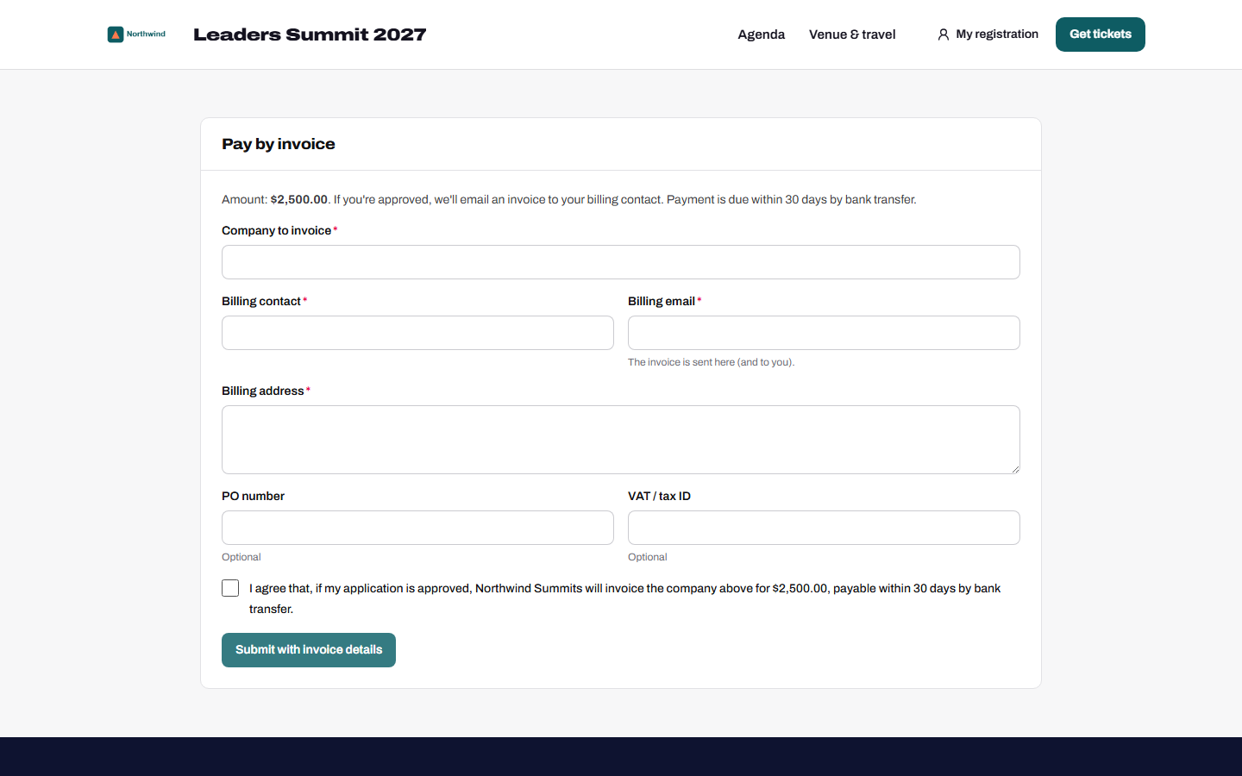Open the Agenda page
The height and width of the screenshot is (776, 1242).
pos(762,34)
